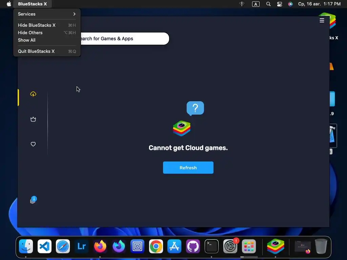Open Launchpad from the Dock
This screenshot has height=260, width=347.
click(x=249, y=246)
